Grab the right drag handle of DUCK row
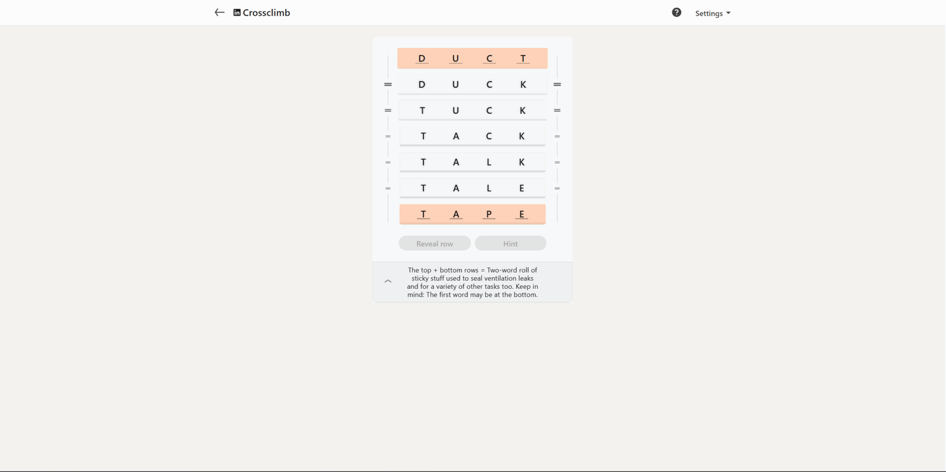The height and width of the screenshot is (472, 946). coord(557,84)
